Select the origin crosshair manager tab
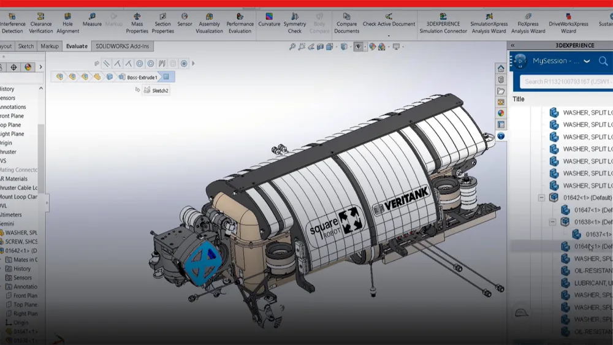Viewport: 613px width, 345px height. [x=13, y=67]
